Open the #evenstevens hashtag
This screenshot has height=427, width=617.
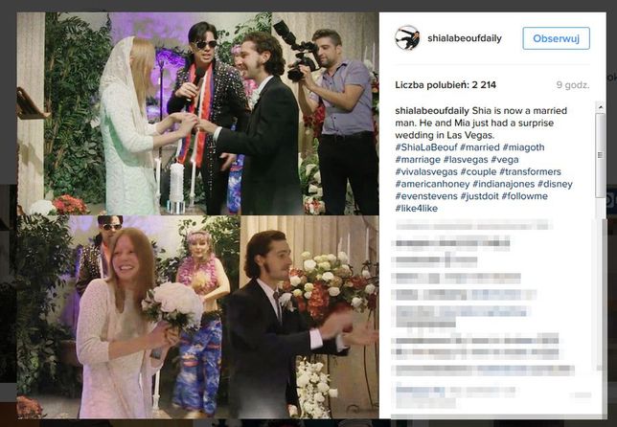pos(426,196)
